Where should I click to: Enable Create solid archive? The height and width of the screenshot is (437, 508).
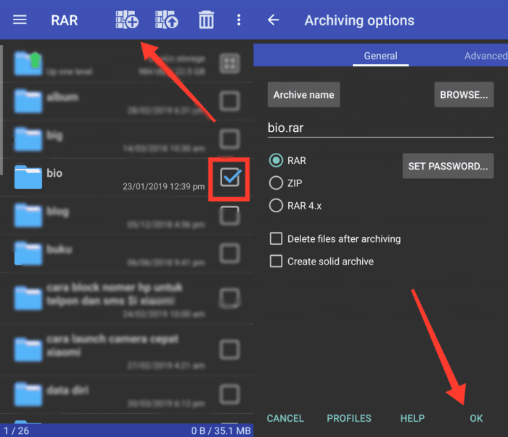[x=276, y=262]
